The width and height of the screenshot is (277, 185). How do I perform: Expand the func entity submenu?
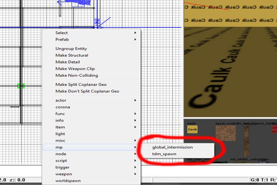tap(60, 114)
